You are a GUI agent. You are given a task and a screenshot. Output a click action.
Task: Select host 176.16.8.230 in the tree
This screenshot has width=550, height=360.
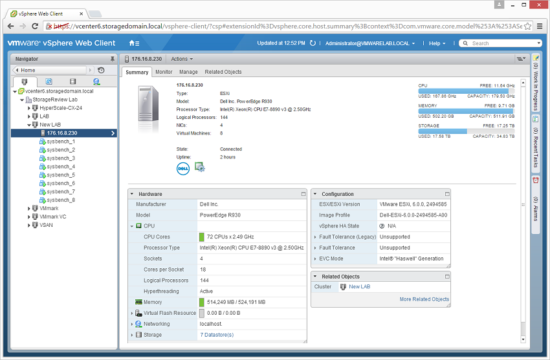pos(63,133)
